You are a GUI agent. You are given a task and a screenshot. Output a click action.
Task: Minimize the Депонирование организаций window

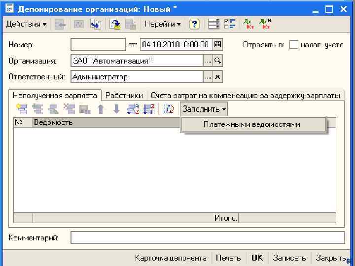(x=316, y=9)
